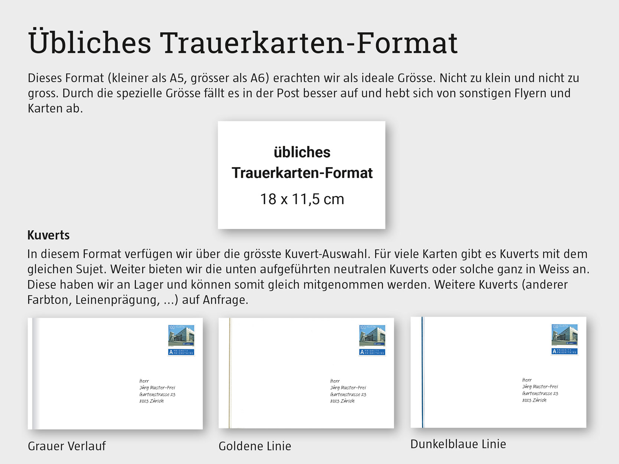
Task: Click the address text on the Dunkelblaue Linie envelope
Action: [540, 390]
